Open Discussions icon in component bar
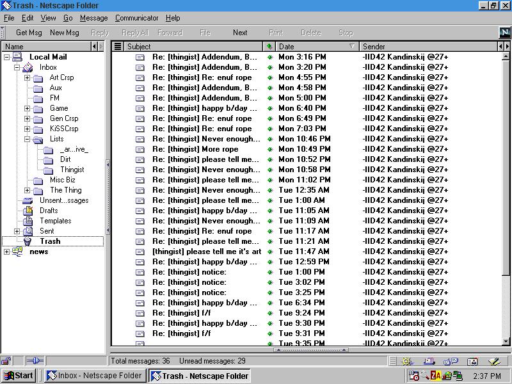 (451, 361)
